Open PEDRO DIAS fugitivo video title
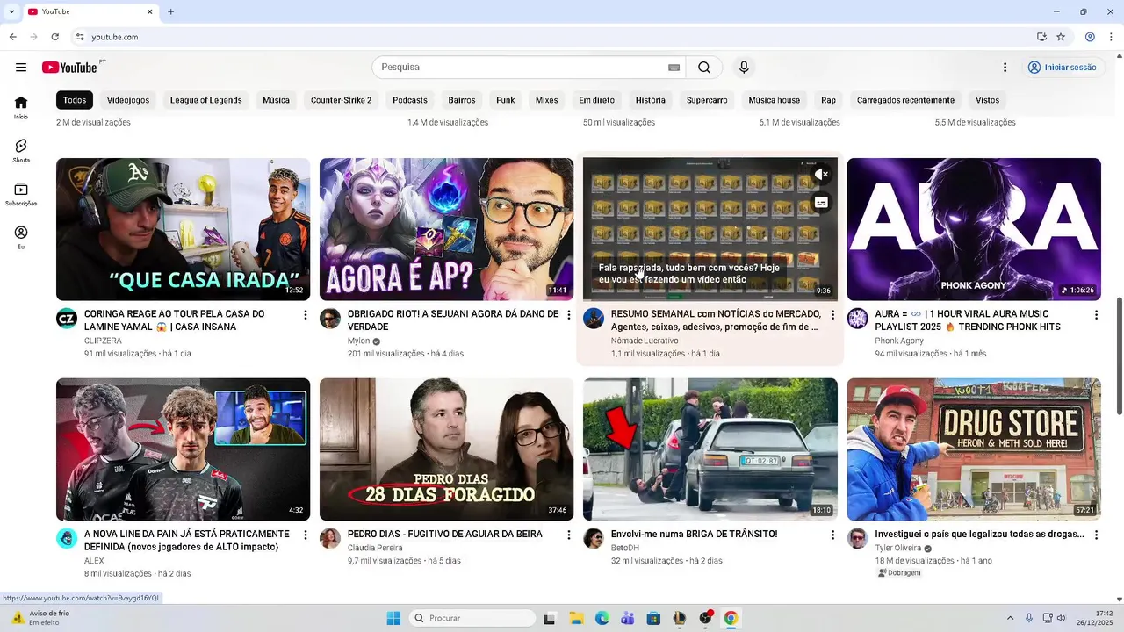This screenshot has height=632, width=1124. click(x=445, y=534)
